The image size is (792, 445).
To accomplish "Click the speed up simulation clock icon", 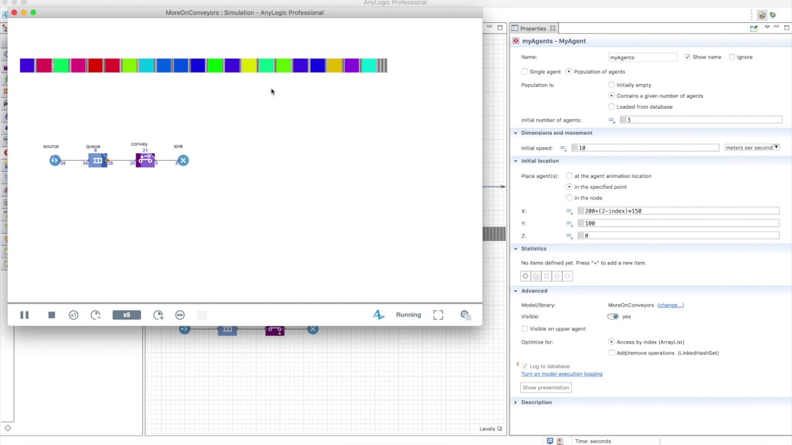I will tap(158, 315).
